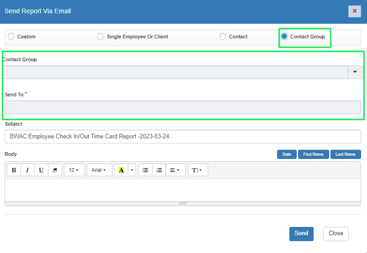Viewport: 367px width, 253px height.
Task: Open the line height menu
Action: coord(198,170)
